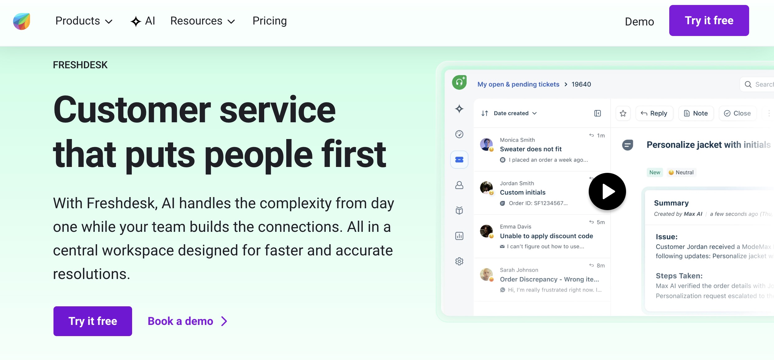Collapse the ticket list panel
Screen dimensions: 774x360
[x=597, y=113]
